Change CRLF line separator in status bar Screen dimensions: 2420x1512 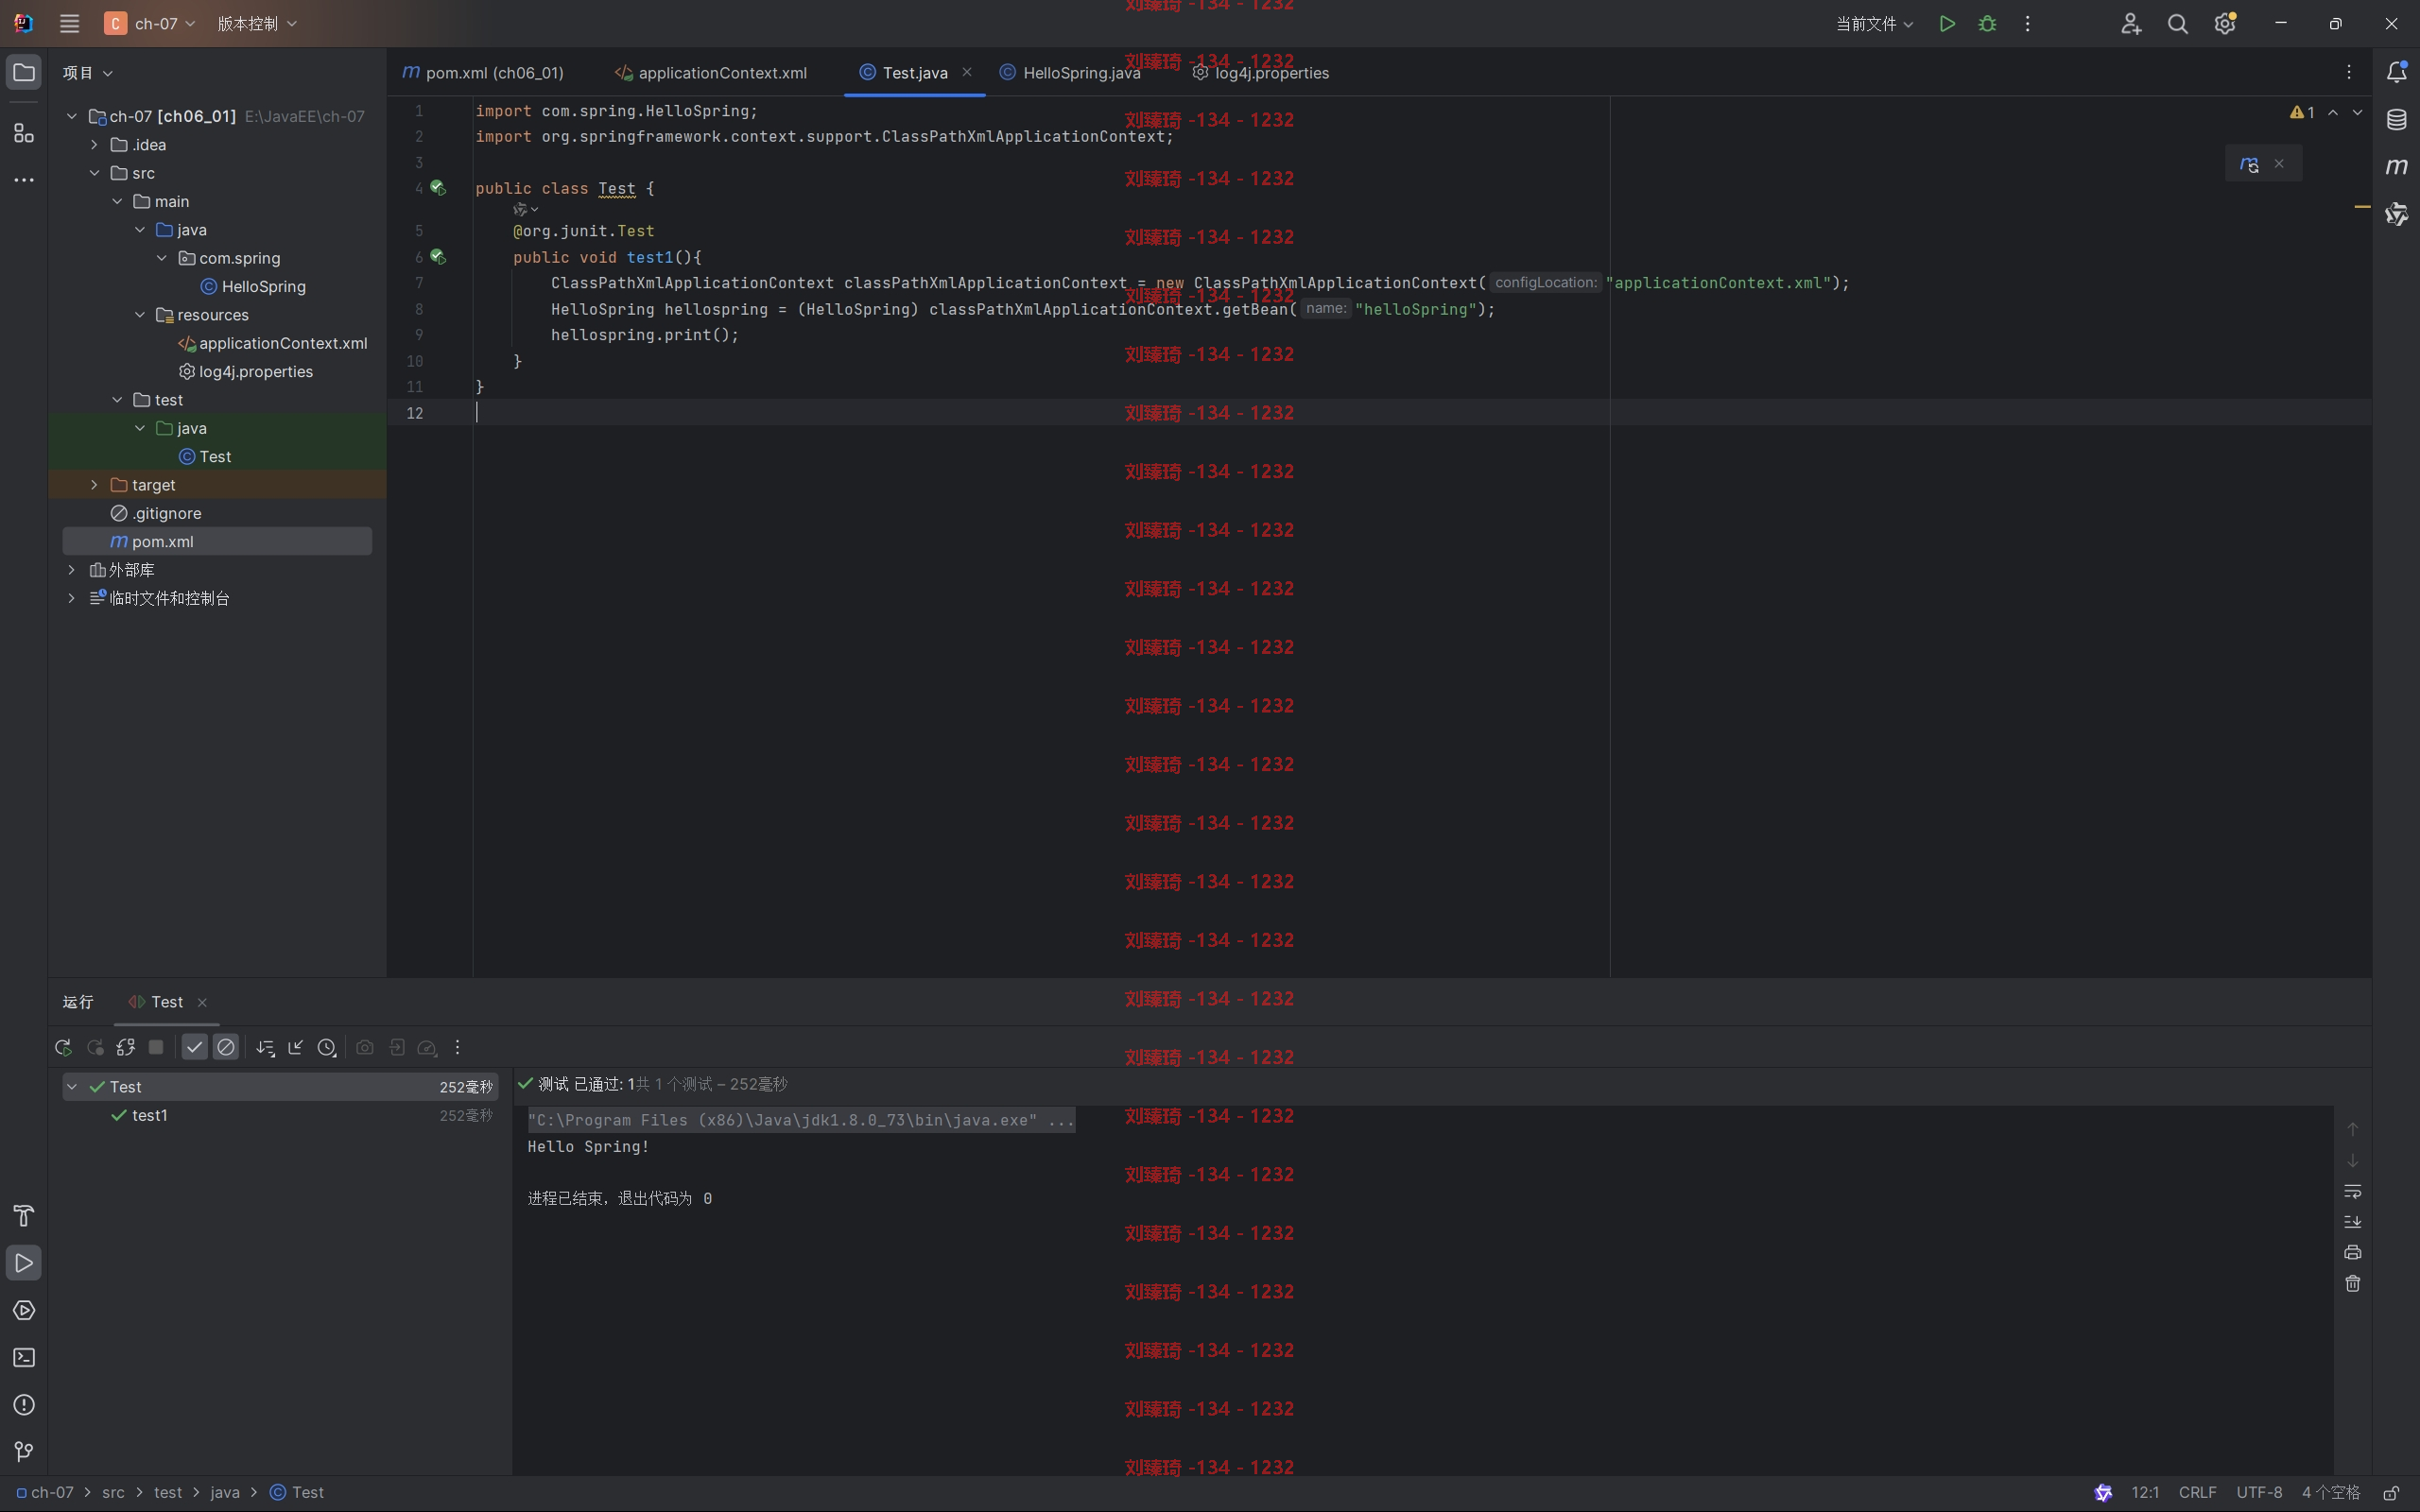pos(2197,1492)
